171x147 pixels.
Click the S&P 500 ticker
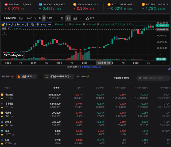coord(18,6)
